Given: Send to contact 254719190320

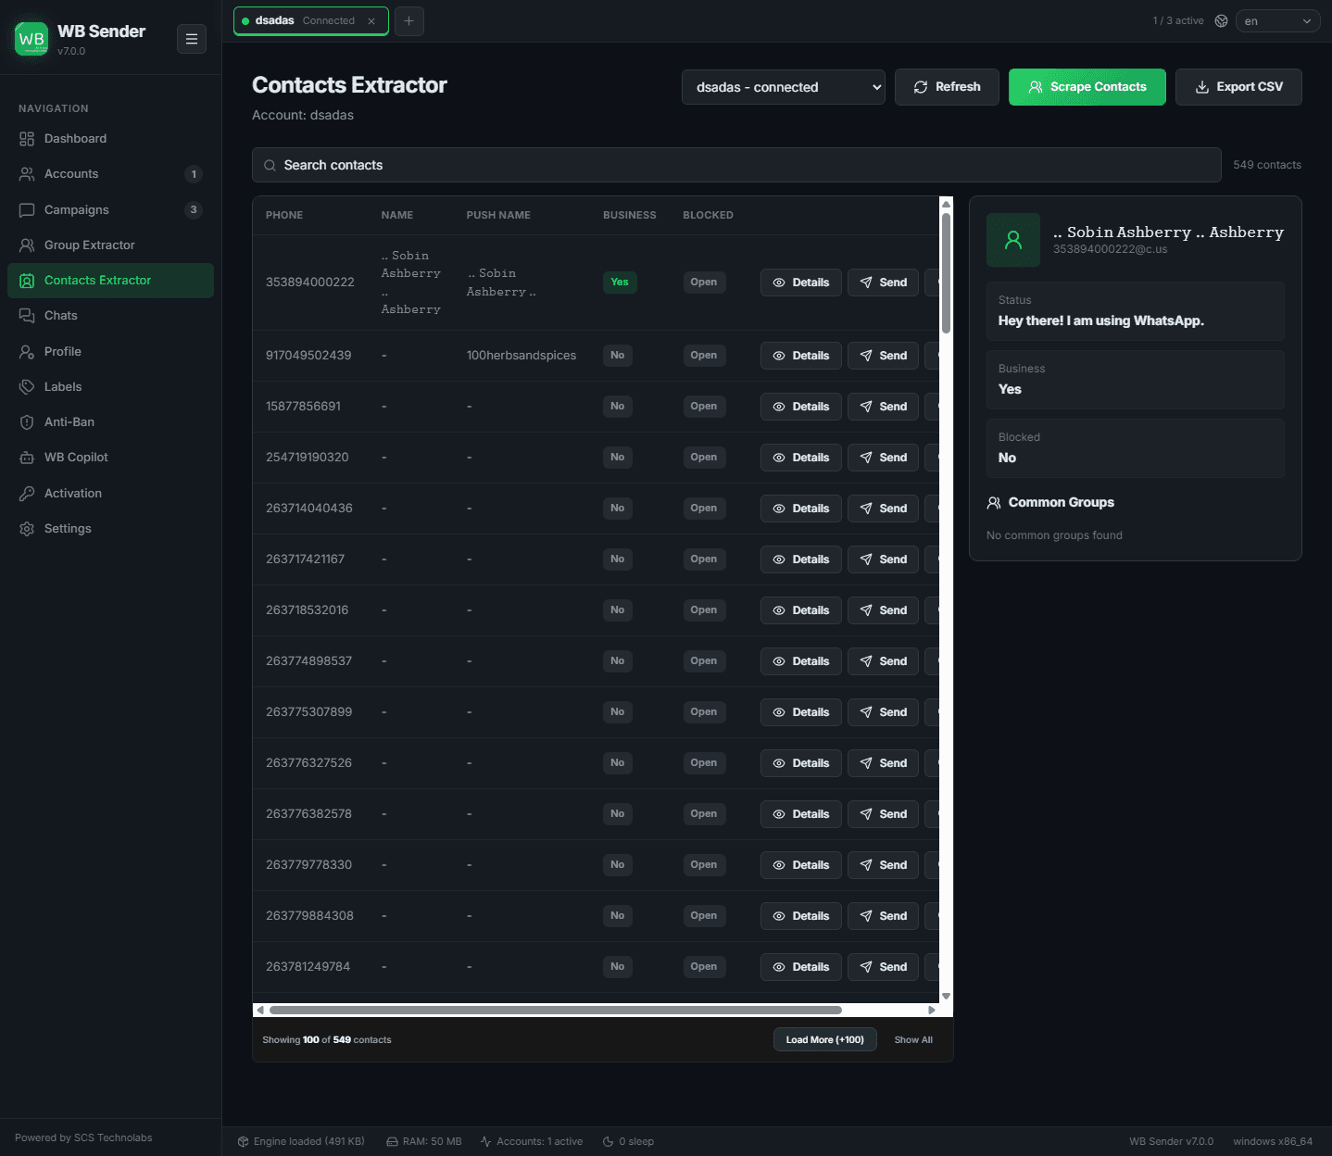Looking at the screenshot, I should (x=884, y=458).
